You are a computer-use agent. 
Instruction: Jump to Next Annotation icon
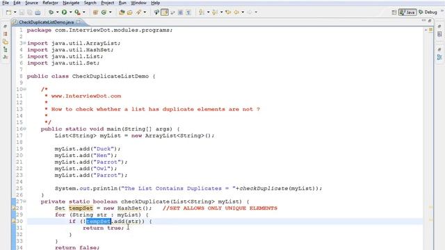202,12
